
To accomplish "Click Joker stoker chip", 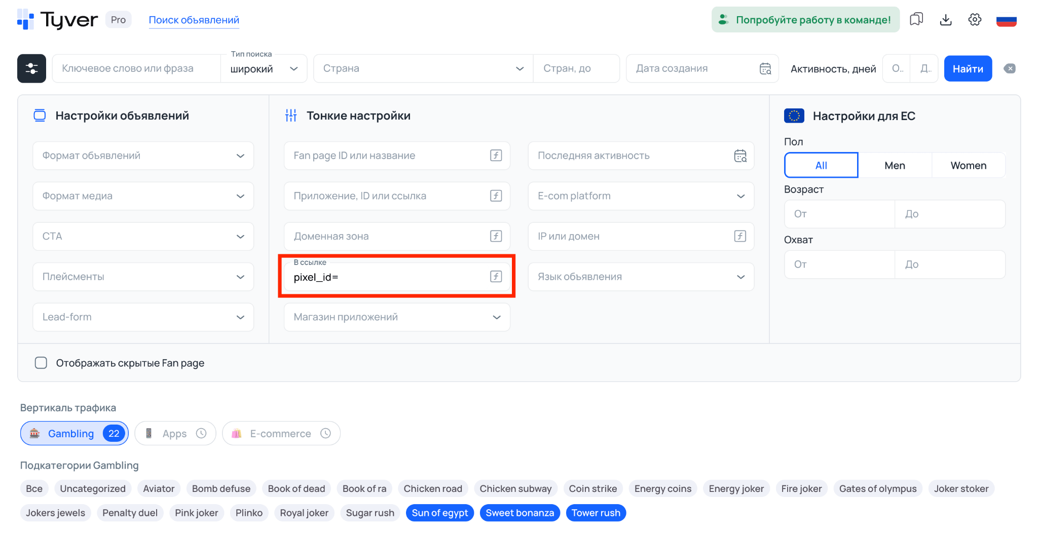I will [x=961, y=488].
